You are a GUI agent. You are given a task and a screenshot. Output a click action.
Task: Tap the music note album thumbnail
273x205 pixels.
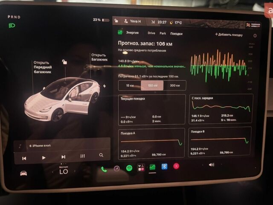[x=20, y=146]
